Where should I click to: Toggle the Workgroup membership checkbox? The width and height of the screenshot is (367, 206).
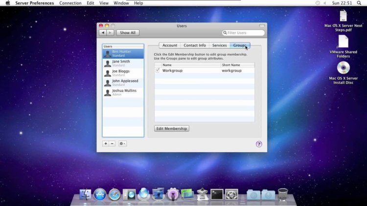coord(158,70)
